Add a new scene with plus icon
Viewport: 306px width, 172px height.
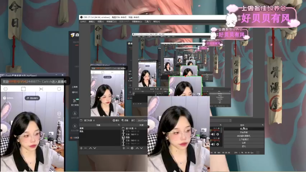point(81,148)
